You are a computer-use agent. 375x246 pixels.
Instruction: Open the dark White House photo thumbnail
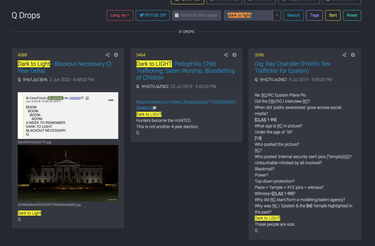[68, 173]
